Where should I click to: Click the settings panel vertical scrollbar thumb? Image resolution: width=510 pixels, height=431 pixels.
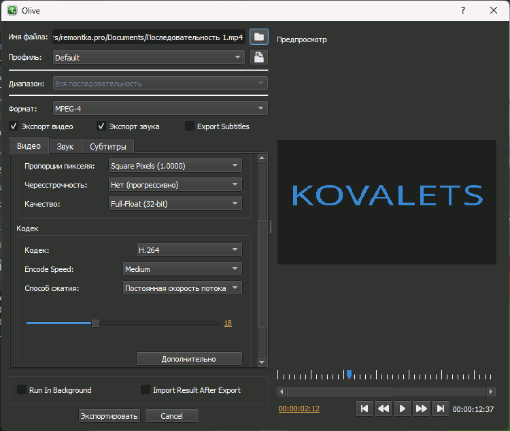point(262,273)
